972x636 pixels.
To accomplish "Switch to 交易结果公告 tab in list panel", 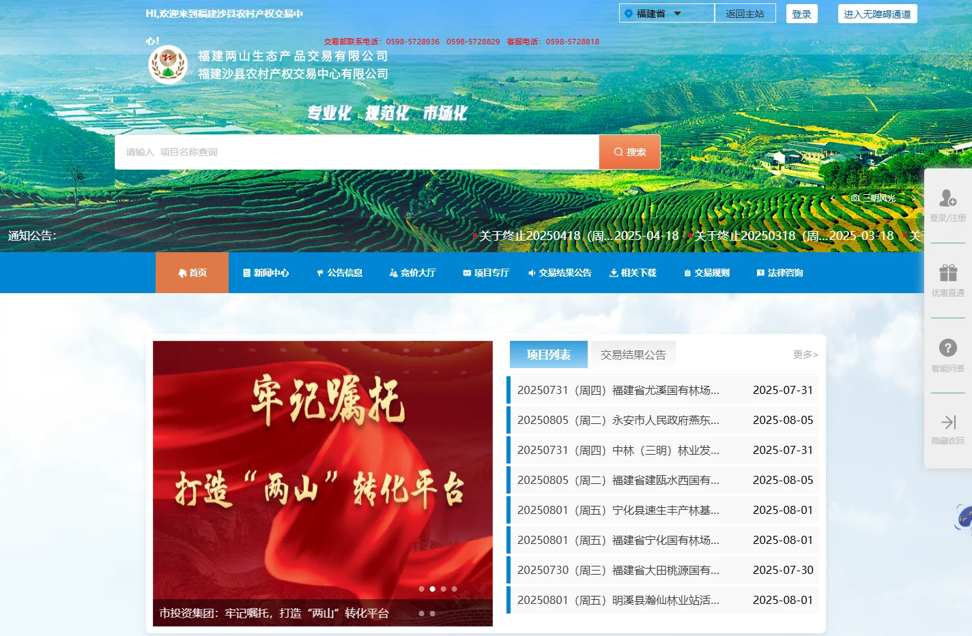I will [633, 354].
